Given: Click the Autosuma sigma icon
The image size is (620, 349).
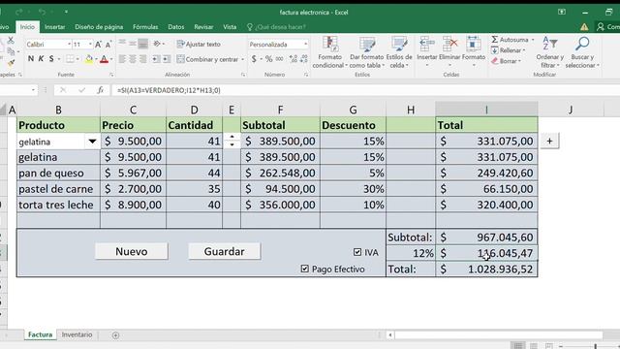Looking at the screenshot, I should pos(495,40).
